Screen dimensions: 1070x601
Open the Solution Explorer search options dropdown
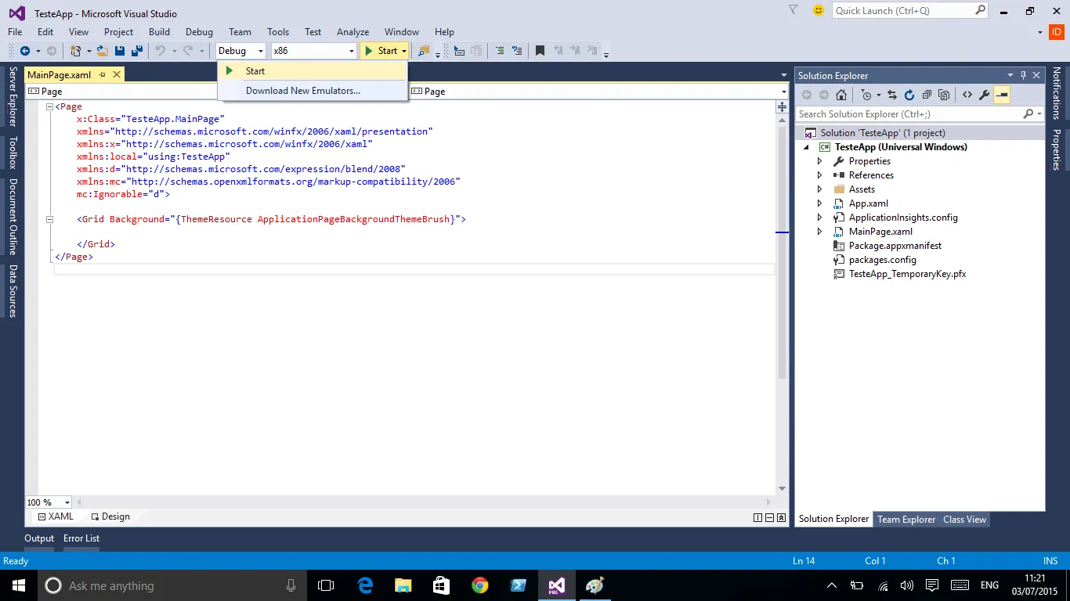1039,114
